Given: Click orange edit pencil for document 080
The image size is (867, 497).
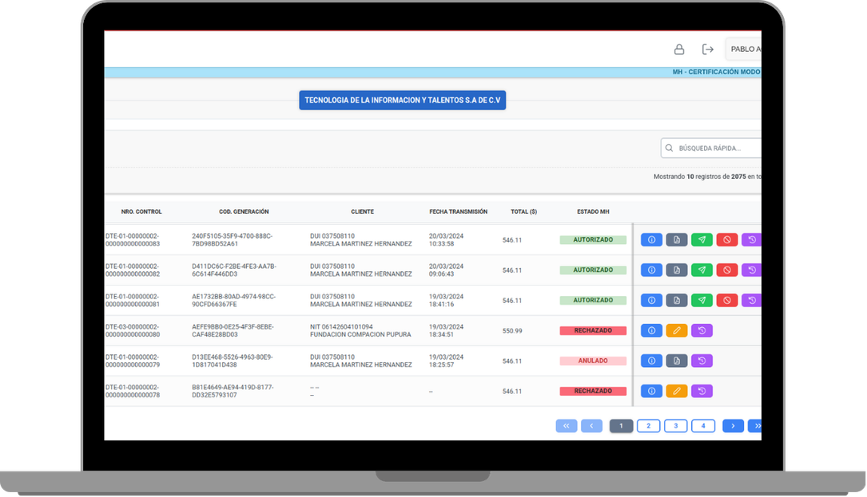Looking at the screenshot, I should click(x=677, y=331).
